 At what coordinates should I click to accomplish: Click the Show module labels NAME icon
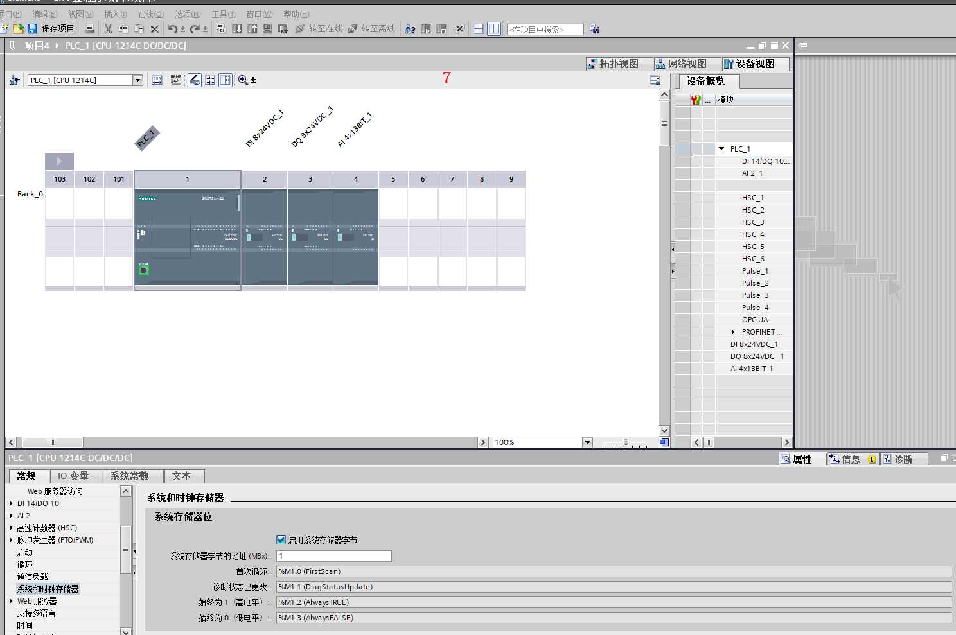tap(175, 80)
